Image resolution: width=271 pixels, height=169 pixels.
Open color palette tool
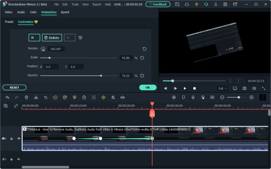(x=65, y=97)
